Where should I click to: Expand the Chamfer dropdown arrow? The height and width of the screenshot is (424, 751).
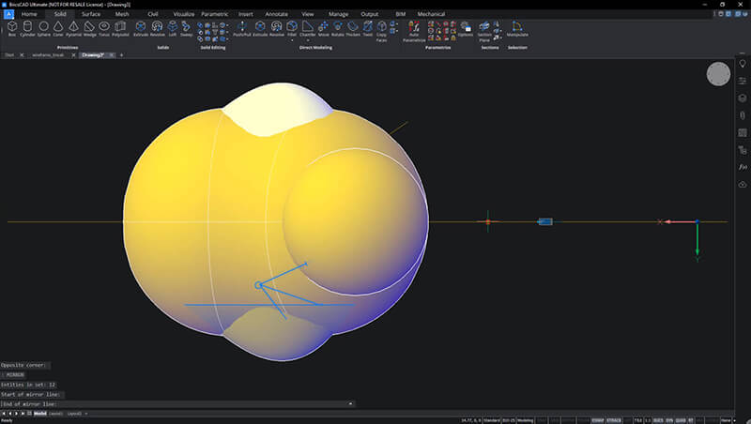[308, 40]
